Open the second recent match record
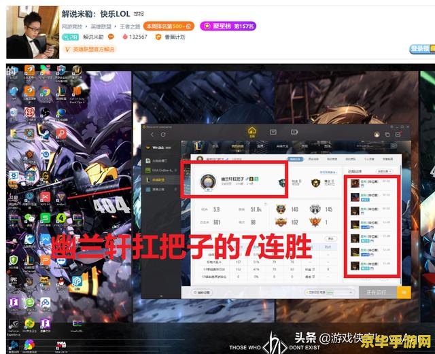The width and height of the screenshot is (435, 354). (371, 197)
